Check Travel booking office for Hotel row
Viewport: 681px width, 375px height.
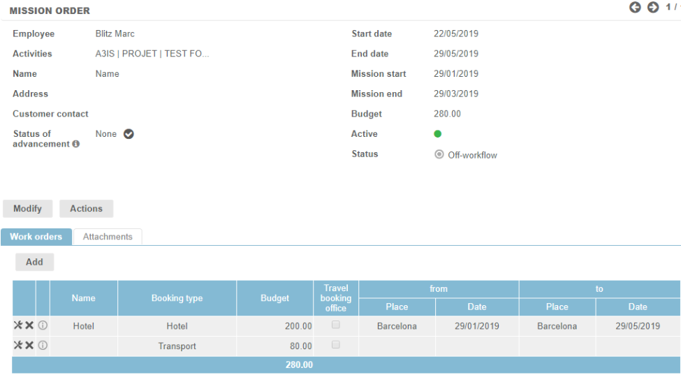[336, 325]
